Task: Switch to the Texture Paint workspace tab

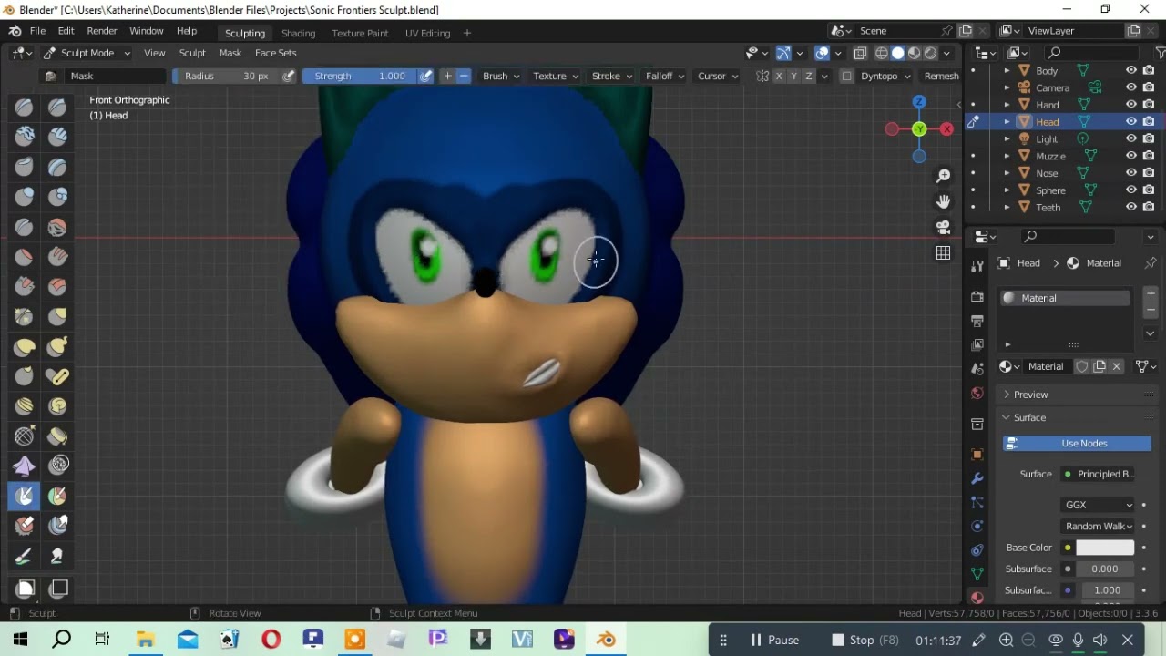Action: click(360, 33)
